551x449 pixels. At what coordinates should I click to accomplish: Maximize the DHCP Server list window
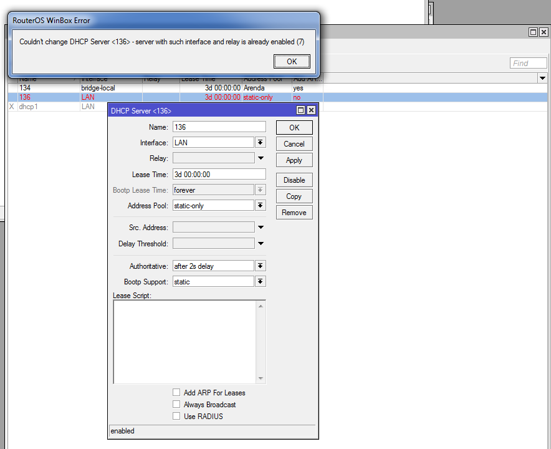tap(533, 32)
